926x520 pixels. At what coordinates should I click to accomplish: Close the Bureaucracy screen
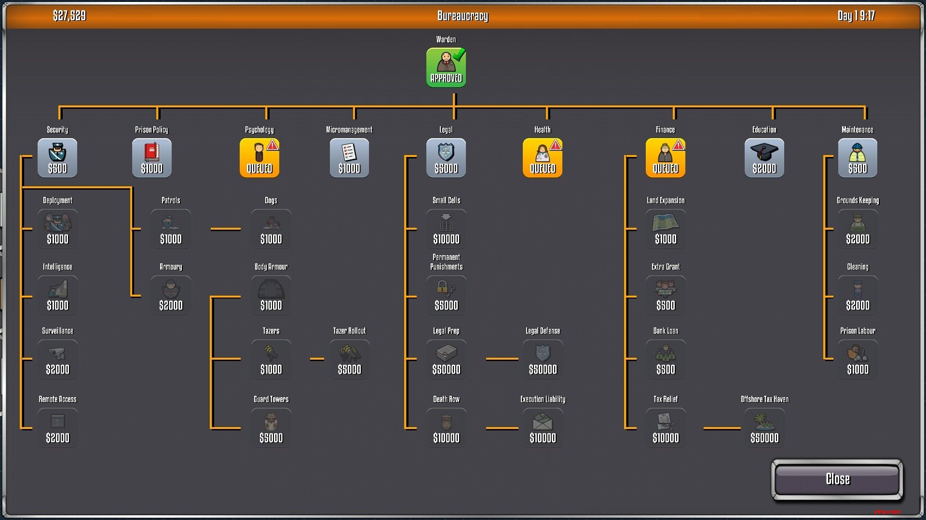837,479
